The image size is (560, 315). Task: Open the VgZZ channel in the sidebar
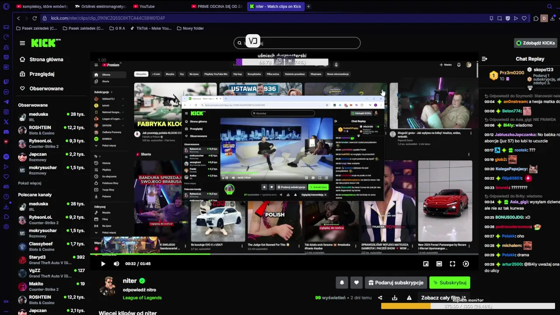51,273
